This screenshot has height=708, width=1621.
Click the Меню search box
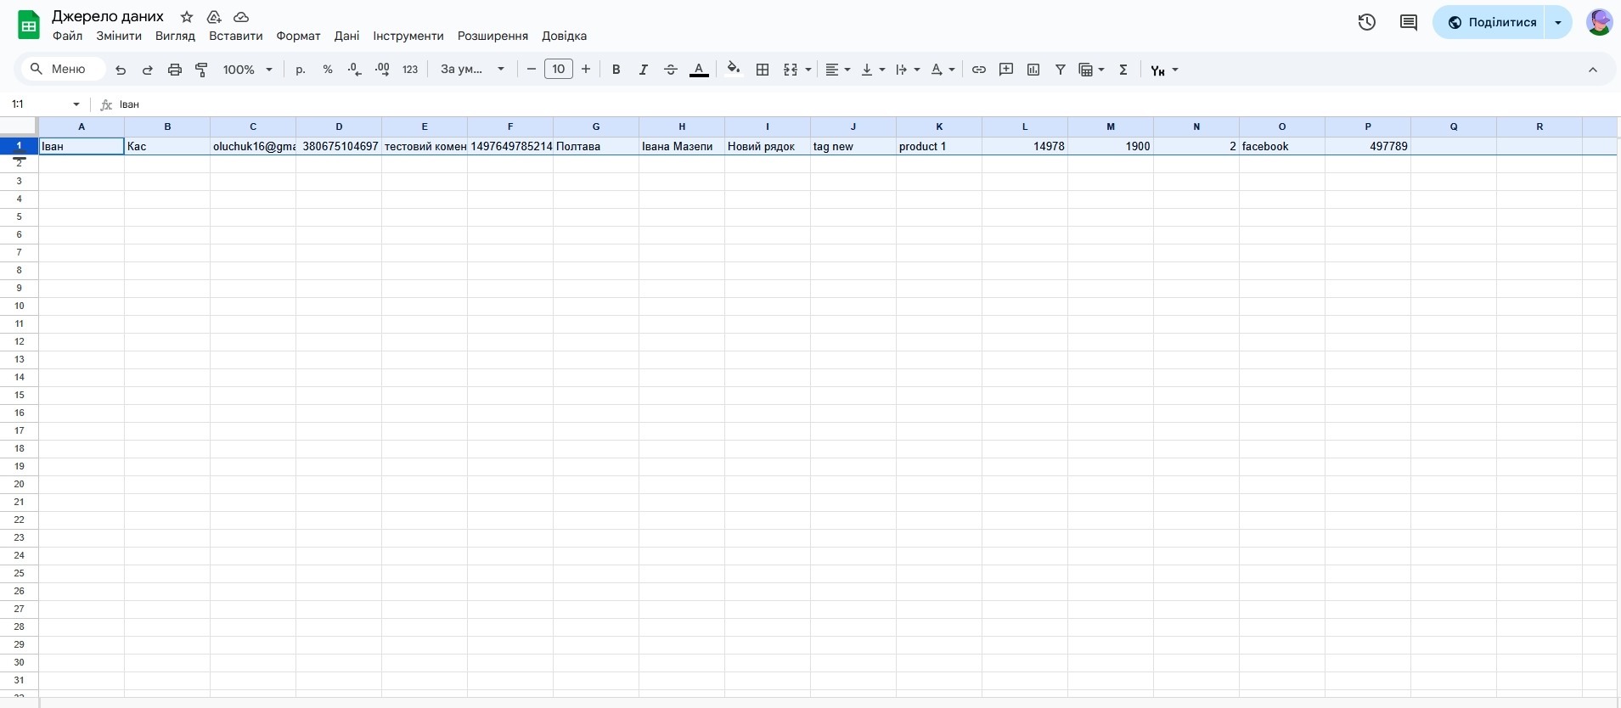tap(64, 69)
